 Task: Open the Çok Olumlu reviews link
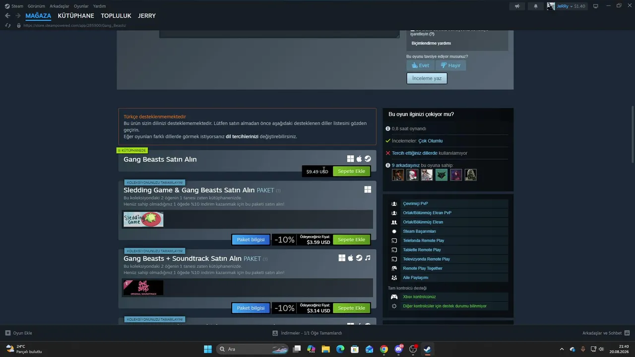coord(430,141)
